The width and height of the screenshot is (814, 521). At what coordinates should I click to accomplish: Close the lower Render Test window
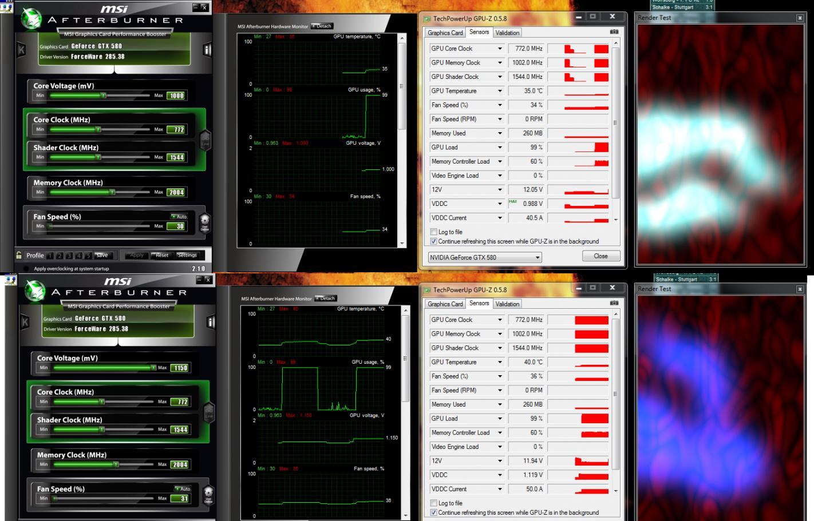point(800,289)
